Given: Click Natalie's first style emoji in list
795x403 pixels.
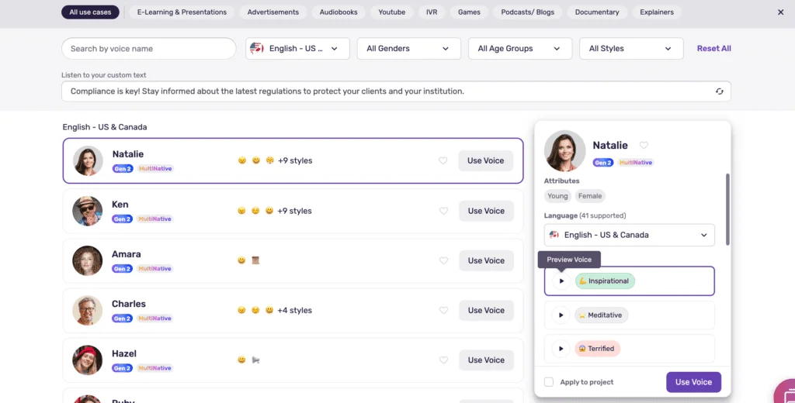Looking at the screenshot, I should (x=242, y=160).
